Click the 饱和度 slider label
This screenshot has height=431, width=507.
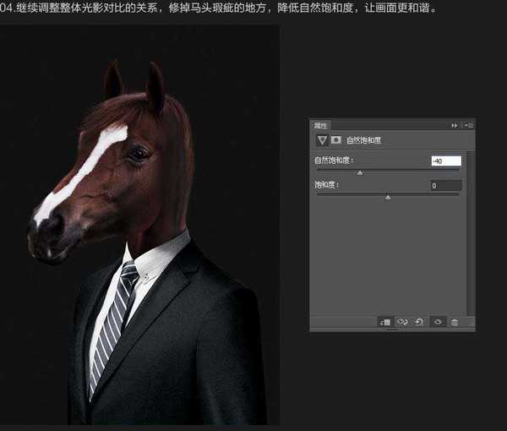pyautogui.click(x=326, y=185)
